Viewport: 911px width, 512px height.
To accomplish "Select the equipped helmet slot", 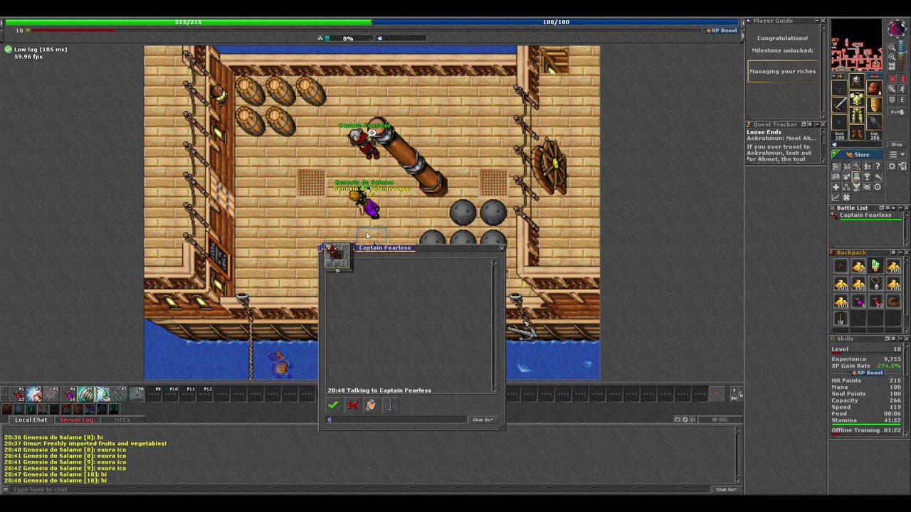I will tap(857, 81).
